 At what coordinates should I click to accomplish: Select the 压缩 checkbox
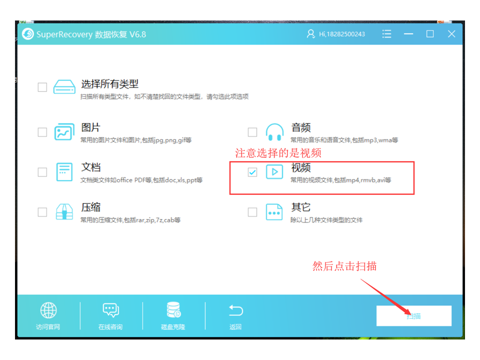tap(42, 212)
